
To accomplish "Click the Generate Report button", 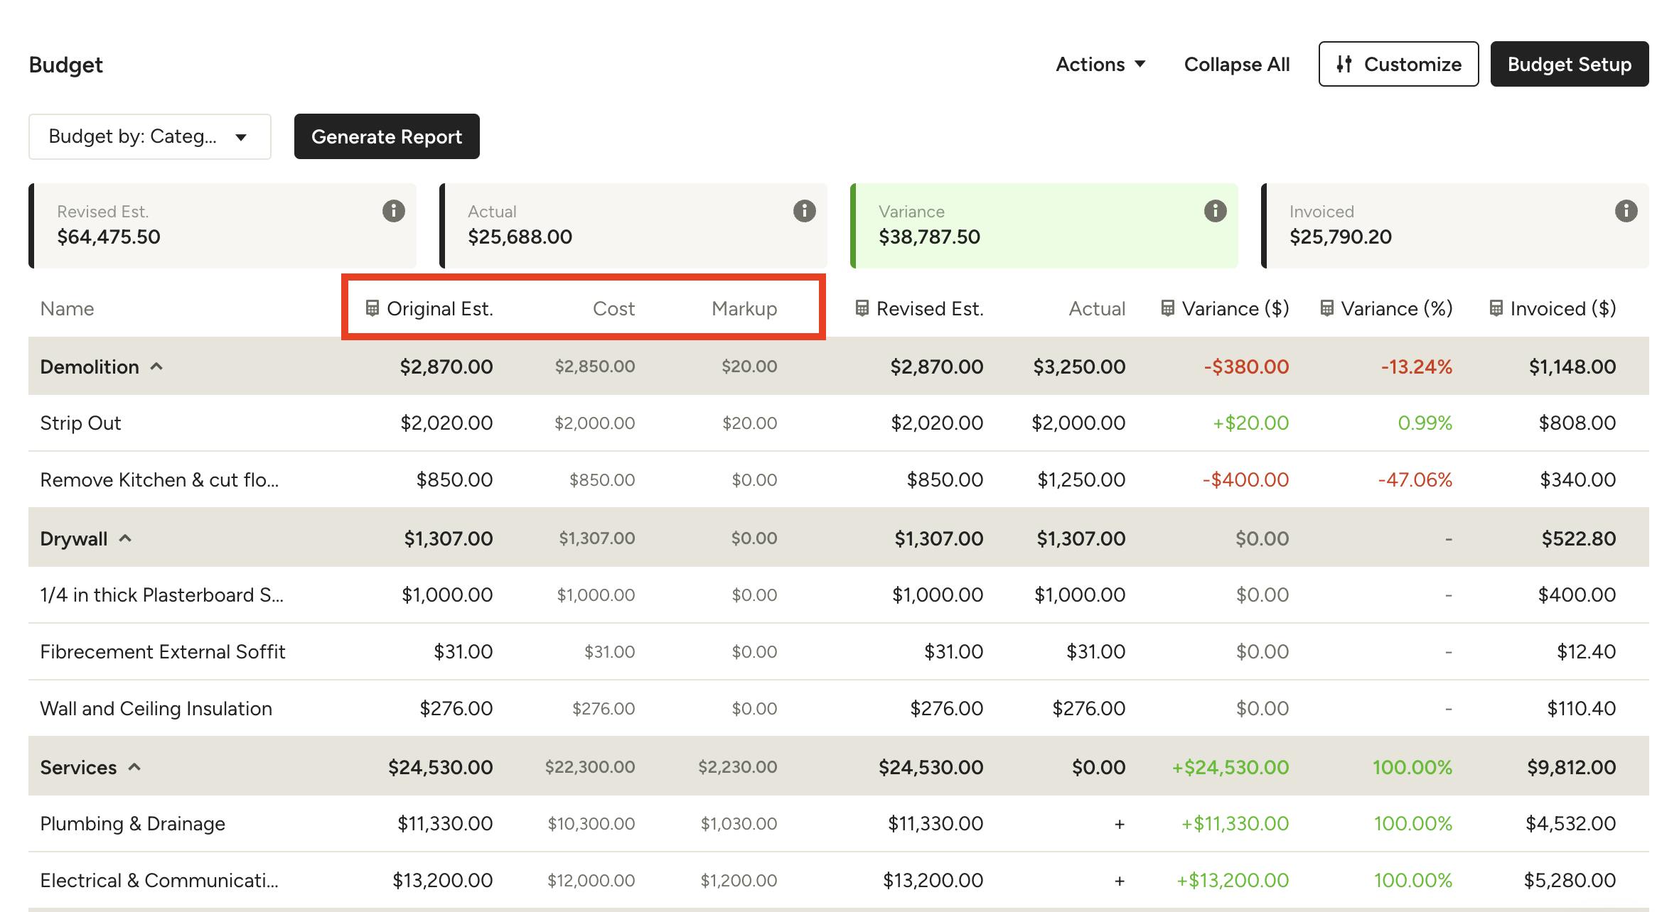I will (387, 136).
